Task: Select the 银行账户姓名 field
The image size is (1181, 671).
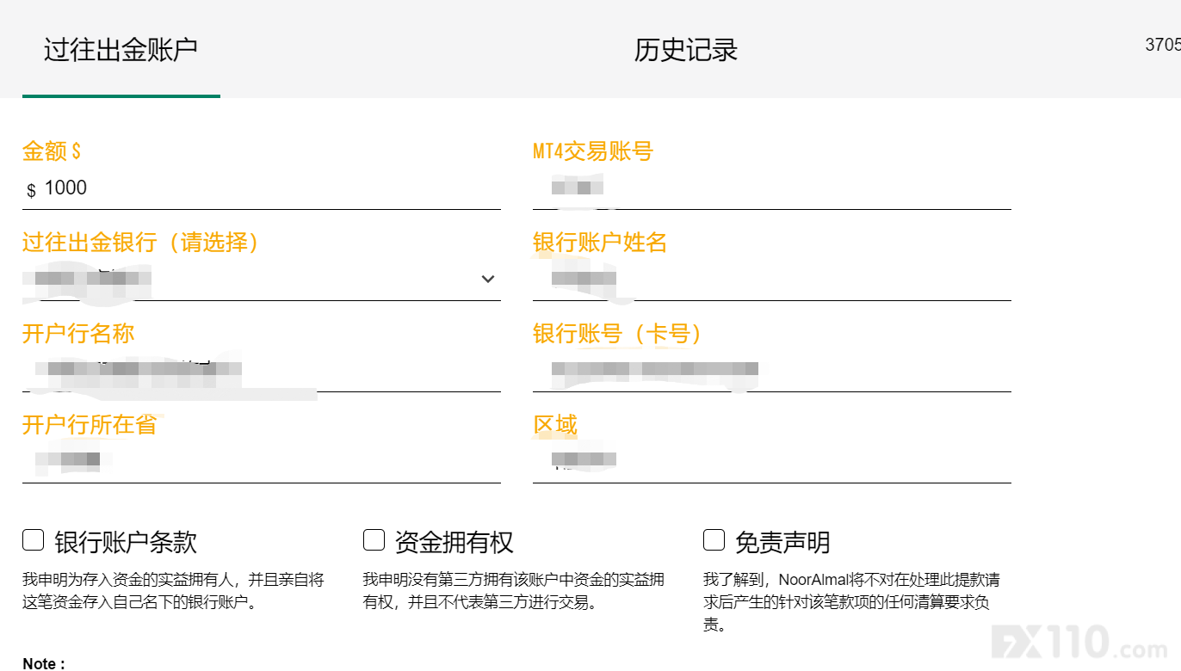Action: tap(772, 279)
